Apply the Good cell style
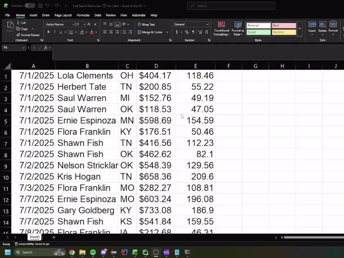 point(258,32)
